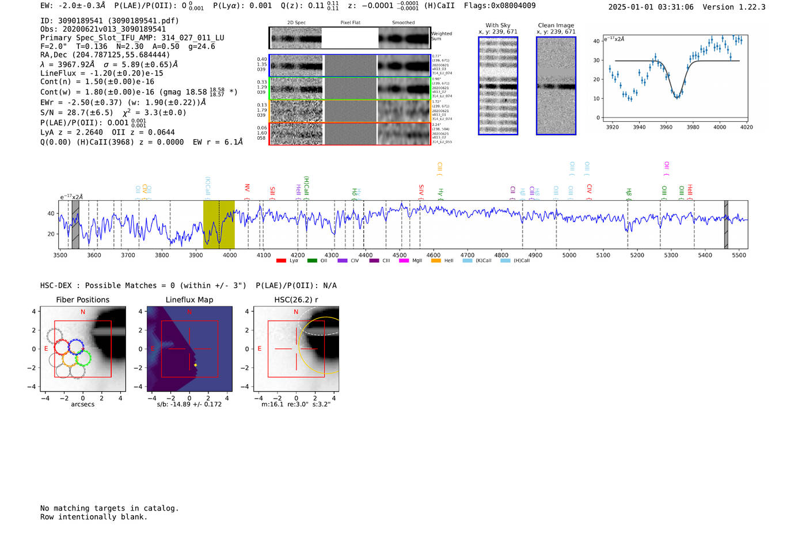Click the blue fiber circle in Fiber Positions
Image resolution: width=806 pixels, height=548 pixels.
(76, 347)
